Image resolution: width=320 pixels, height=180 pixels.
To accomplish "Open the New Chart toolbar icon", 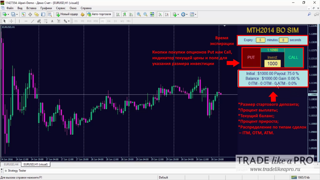I will 4,14.
